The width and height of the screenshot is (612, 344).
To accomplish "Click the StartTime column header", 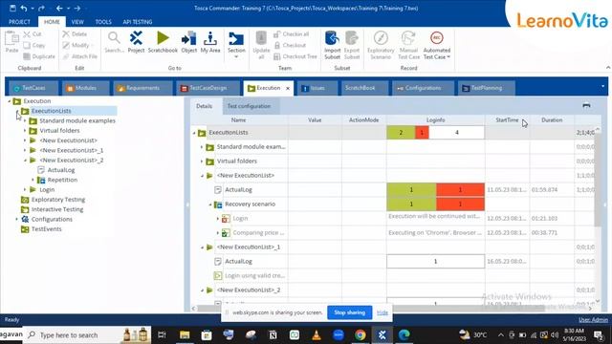I will 507,120.
